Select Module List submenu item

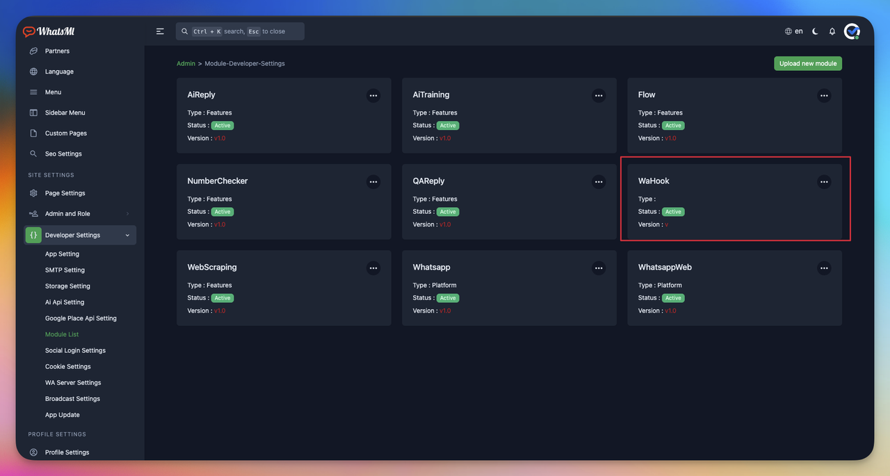[62, 334]
